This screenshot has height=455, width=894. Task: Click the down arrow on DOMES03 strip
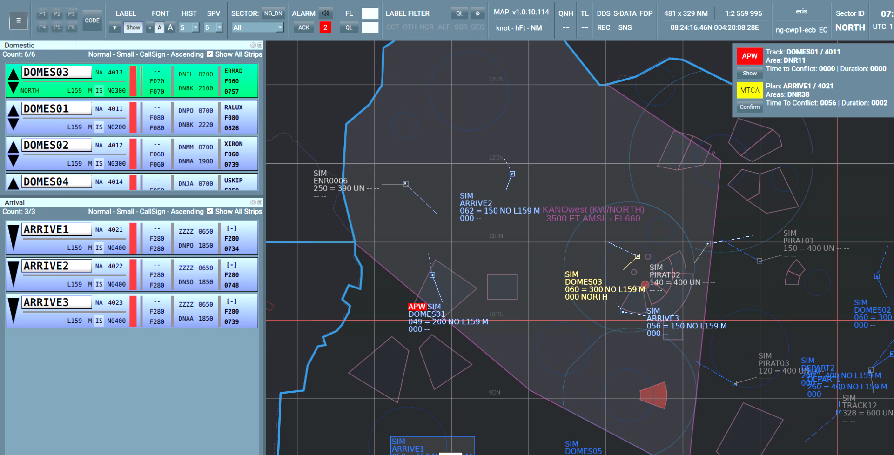point(13,87)
